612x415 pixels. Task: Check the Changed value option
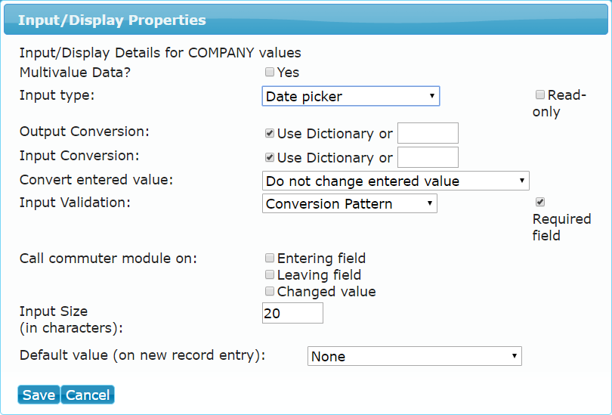click(x=269, y=291)
